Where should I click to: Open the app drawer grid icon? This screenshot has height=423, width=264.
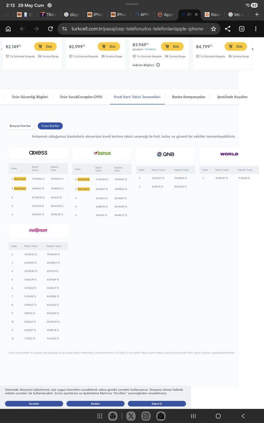click(100, 416)
